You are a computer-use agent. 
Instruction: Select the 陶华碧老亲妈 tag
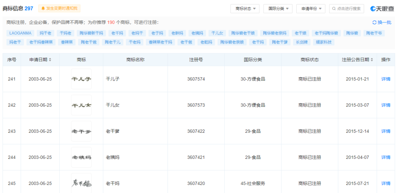[275, 33]
